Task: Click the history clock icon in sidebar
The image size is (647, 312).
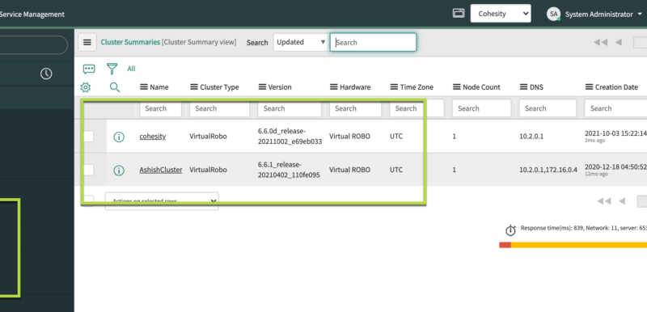Action: [46, 74]
